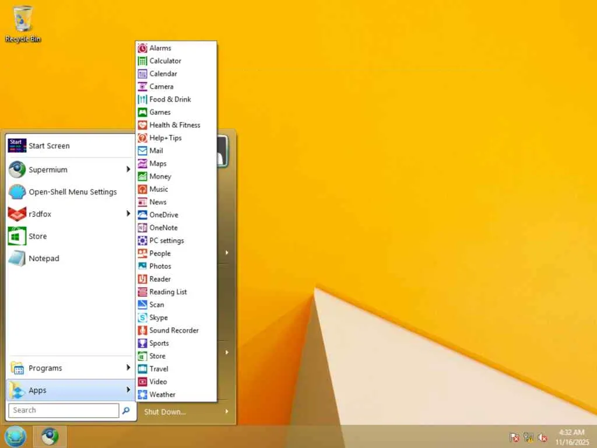Open the Weather app
The image size is (597, 448).
[x=176, y=395]
